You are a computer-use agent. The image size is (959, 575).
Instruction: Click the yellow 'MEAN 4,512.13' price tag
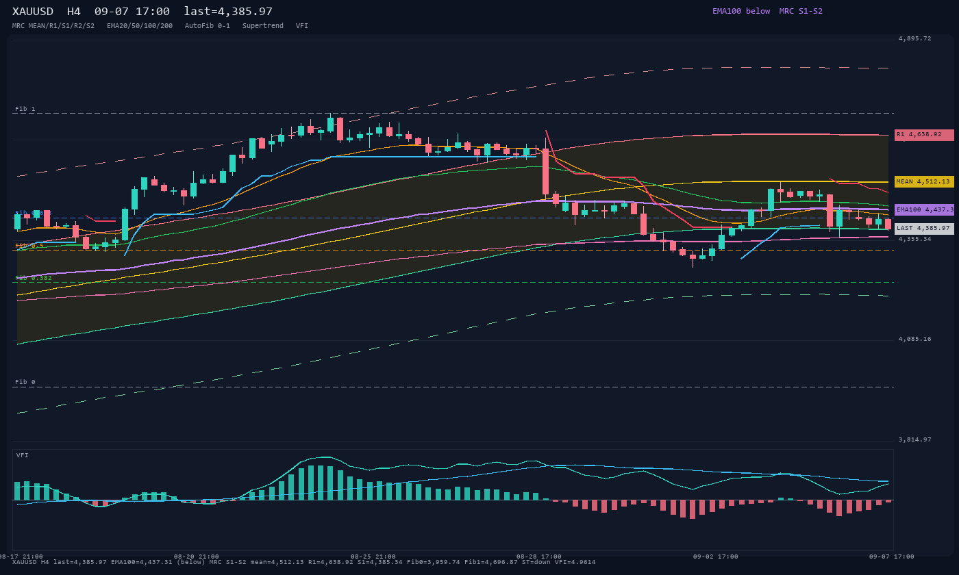(924, 181)
